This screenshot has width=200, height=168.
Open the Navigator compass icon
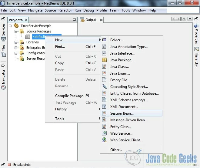[3, 87]
